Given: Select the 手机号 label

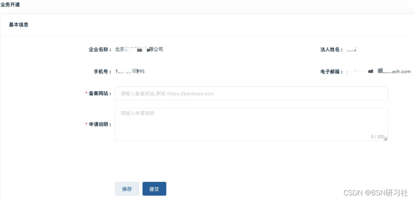Looking at the screenshot, I should (x=102, y=72).
